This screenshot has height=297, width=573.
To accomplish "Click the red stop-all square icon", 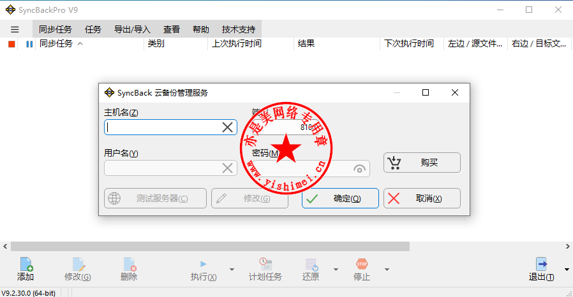I will pos(11,44).
